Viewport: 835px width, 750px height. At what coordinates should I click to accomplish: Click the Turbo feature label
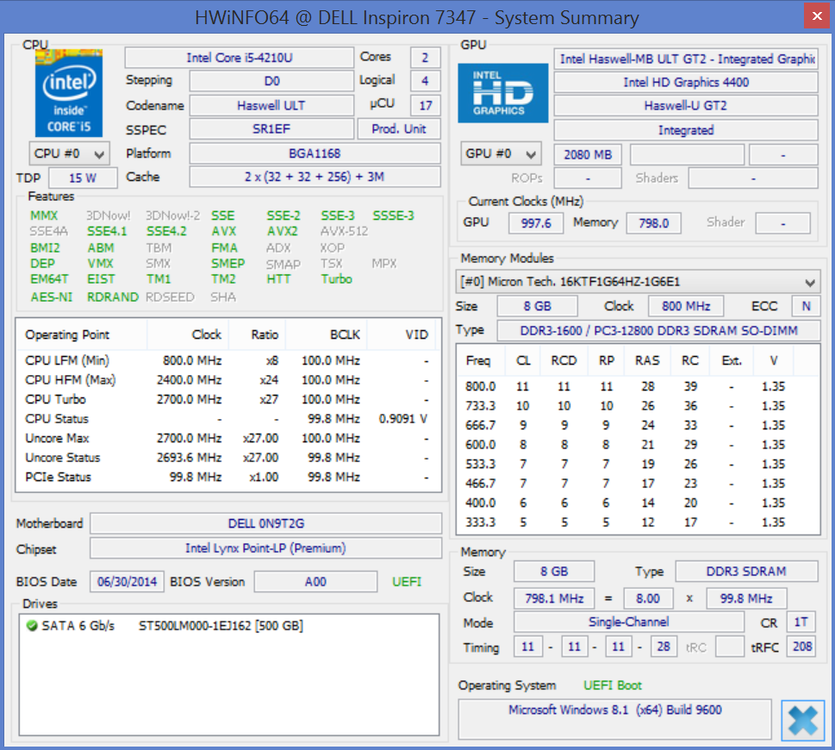tap(337, 278)
